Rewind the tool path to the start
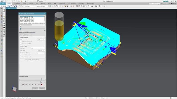 (23, 84)
